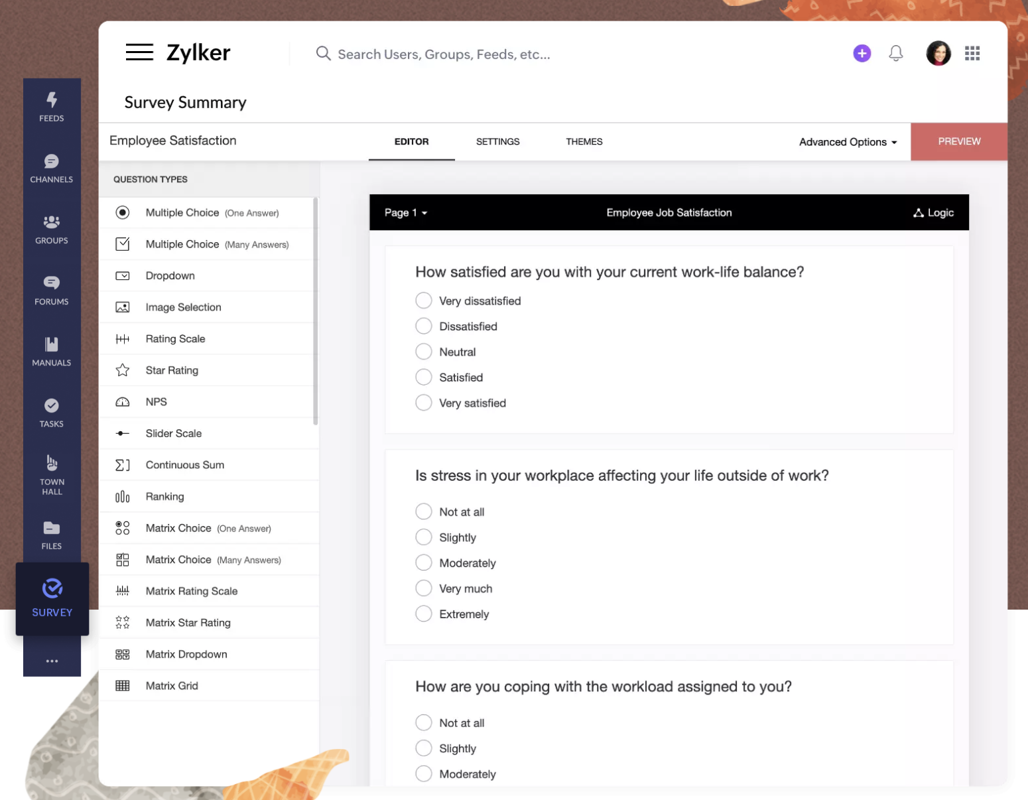Click the Preview button
Image resolution: width=1028 pixels, height=800 pixels.
click(x=958, y=142)
